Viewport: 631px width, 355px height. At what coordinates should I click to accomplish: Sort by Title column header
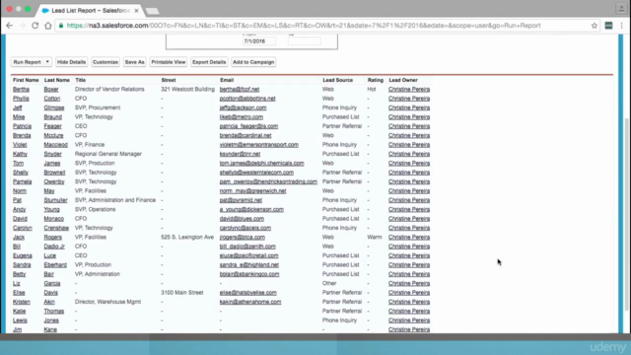(81, 80)
